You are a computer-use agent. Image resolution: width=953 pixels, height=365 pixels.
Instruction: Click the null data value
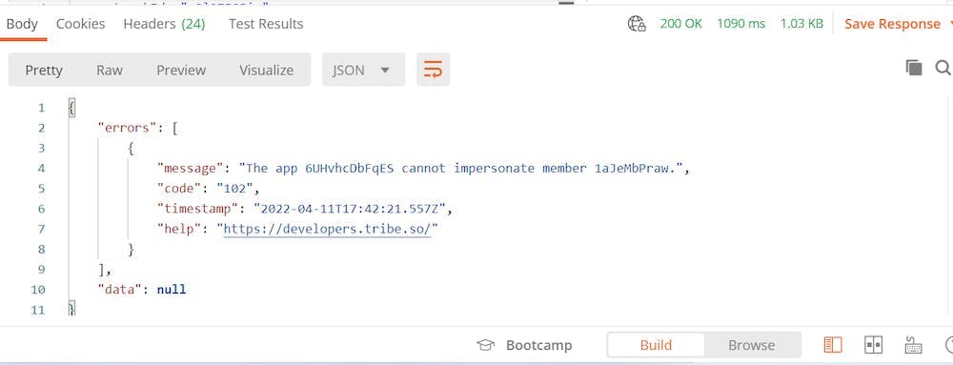172,289
